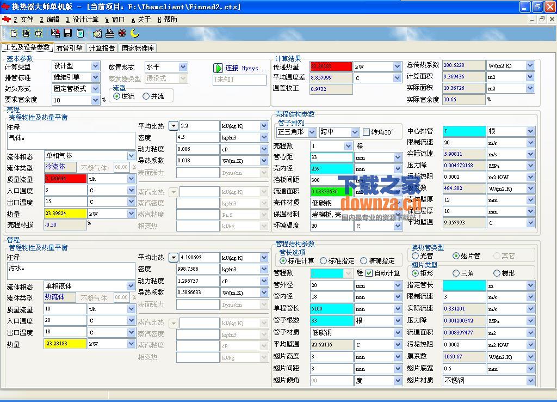Expand the shell-side 平均比热 arrow button
The width and height of the screenshot is (557, 402).
pyautogui.click(x=173, y=126)
